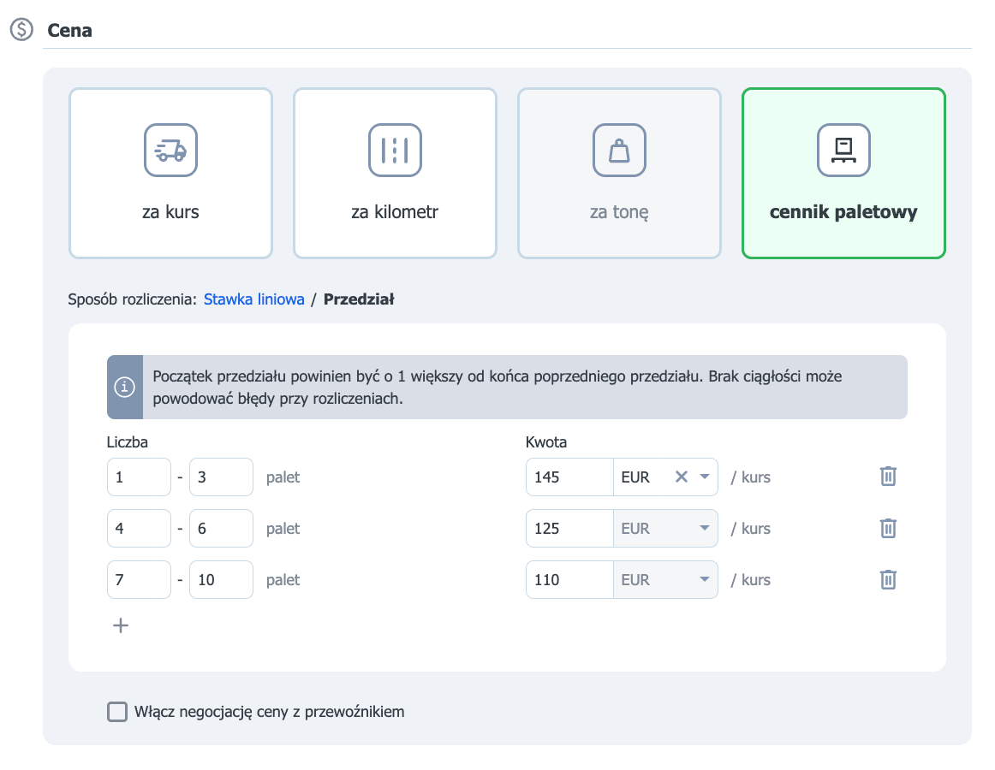The height and width of the screenshot is (770, 995).
Task: Click the amount field containing 145
Action: 569,477
